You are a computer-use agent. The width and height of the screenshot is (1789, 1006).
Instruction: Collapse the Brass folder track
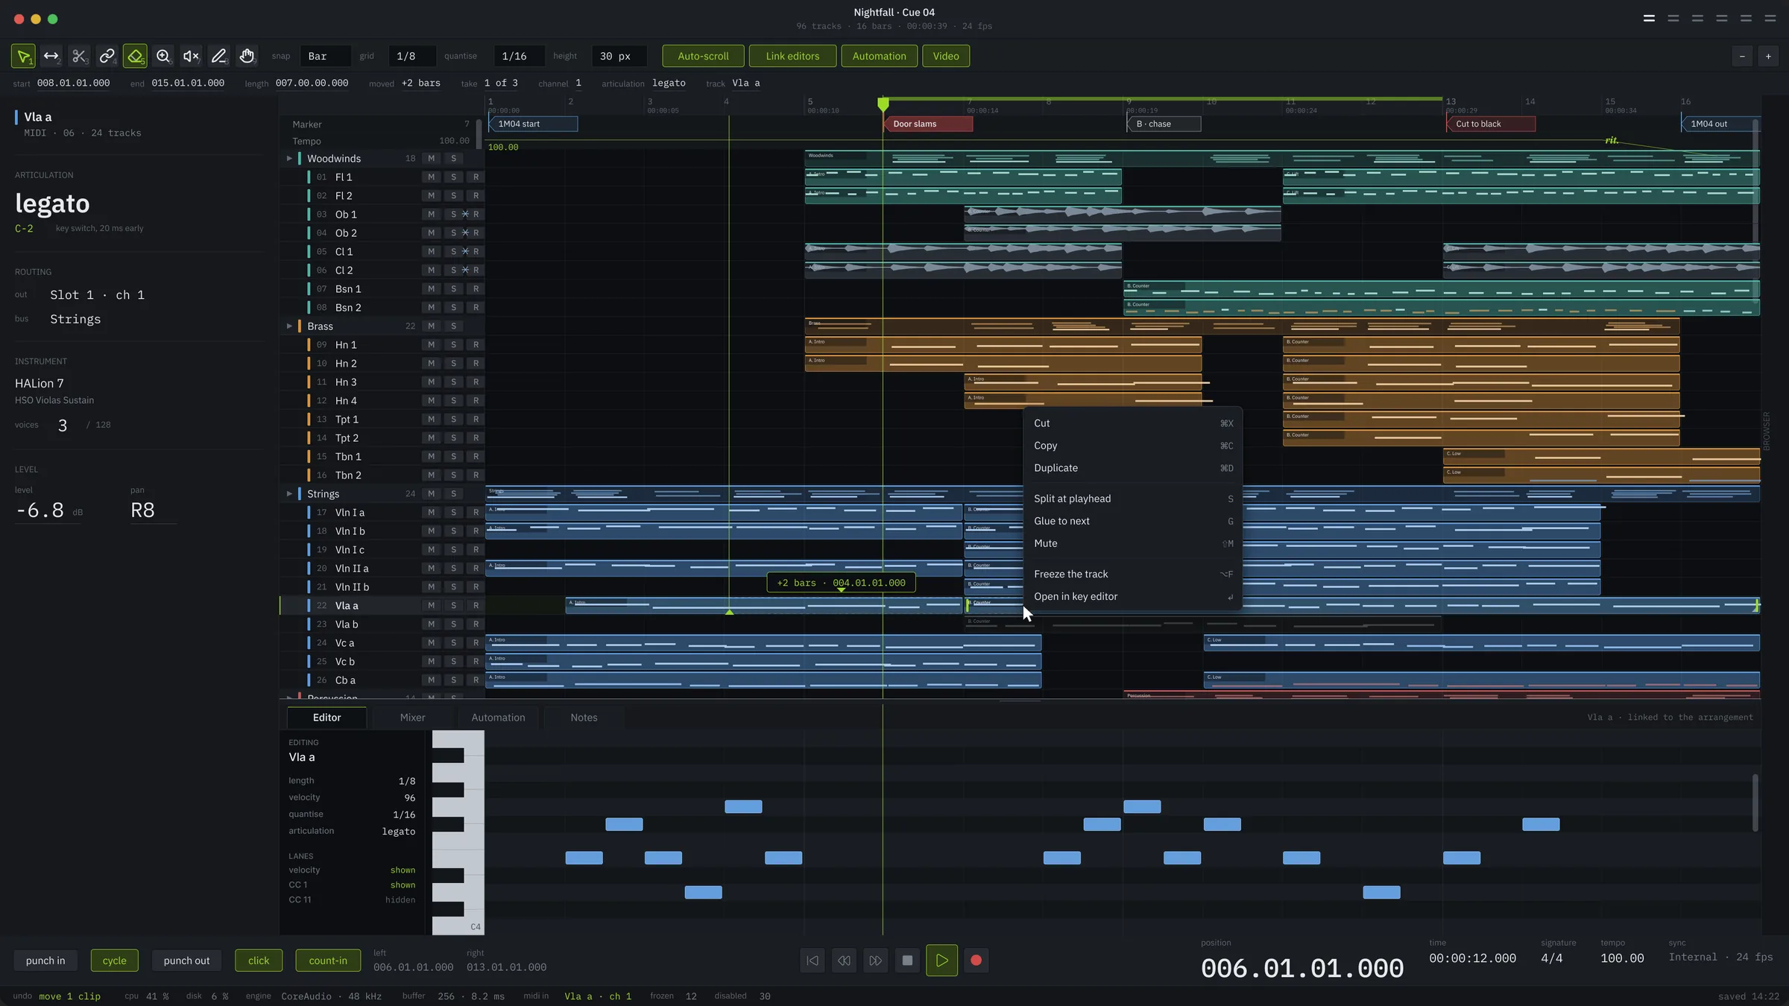(x=289, y=326)
